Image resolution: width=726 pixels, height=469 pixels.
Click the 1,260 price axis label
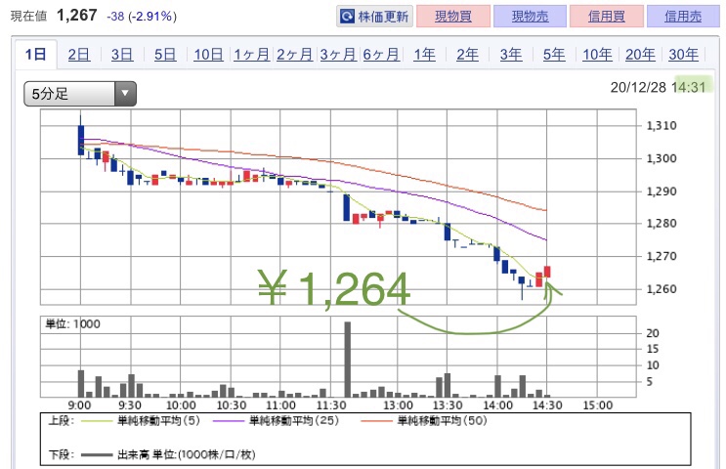click(662, 289)
